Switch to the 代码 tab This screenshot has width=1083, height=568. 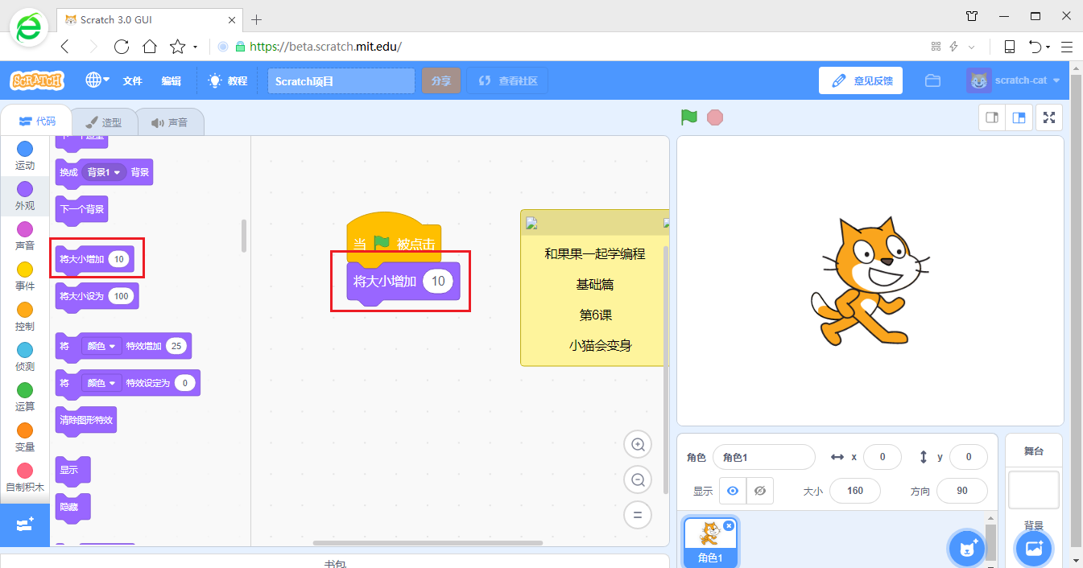pyautogui.click(x=37, y=121)
